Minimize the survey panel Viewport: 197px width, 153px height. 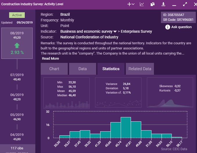click(174, 5)
